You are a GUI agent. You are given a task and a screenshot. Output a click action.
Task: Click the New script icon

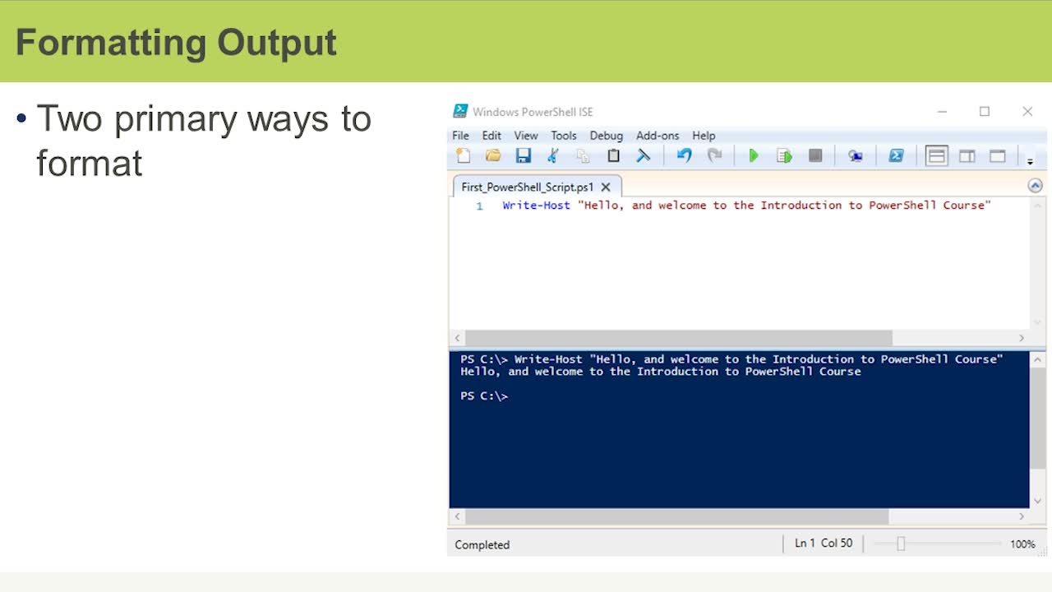coord(464,156)
